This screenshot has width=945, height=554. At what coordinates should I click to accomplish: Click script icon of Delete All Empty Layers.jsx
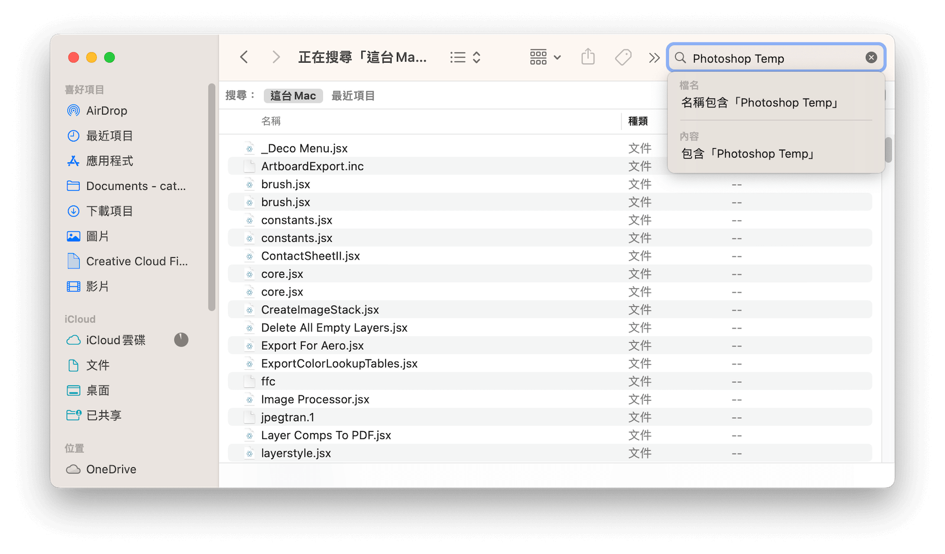click(249, 328)
